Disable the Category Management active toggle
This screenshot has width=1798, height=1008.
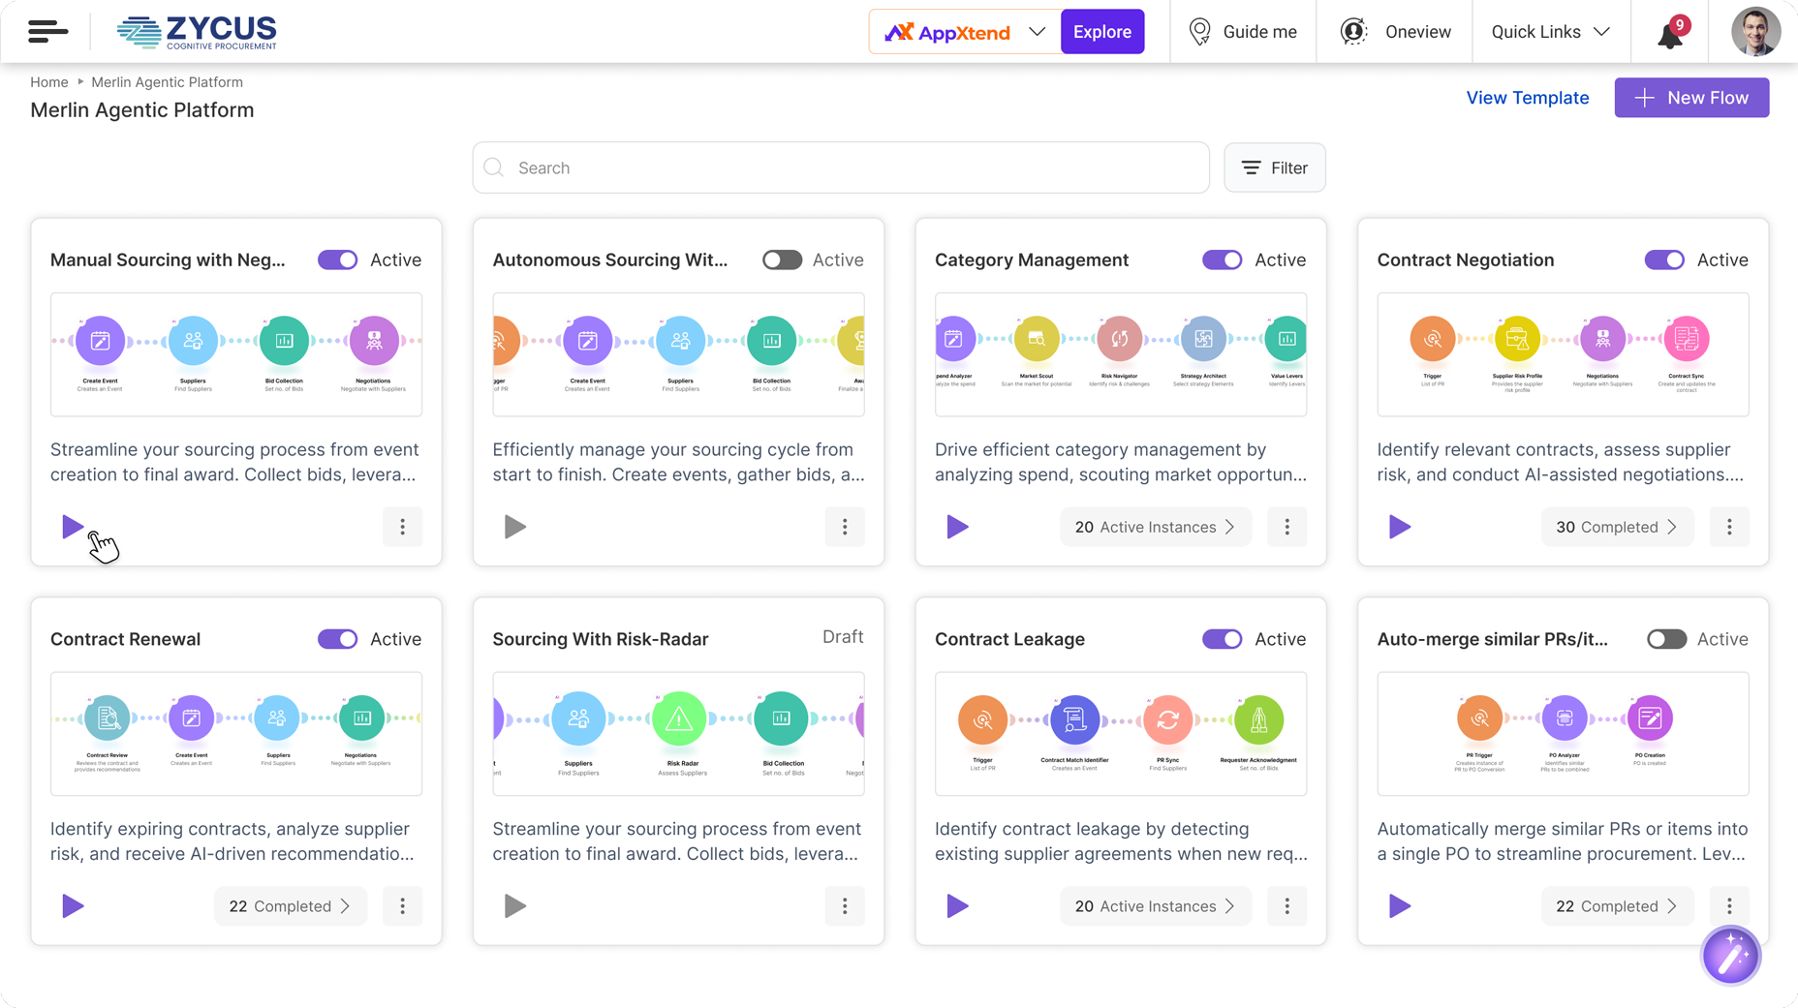[x=1222, y=260]
